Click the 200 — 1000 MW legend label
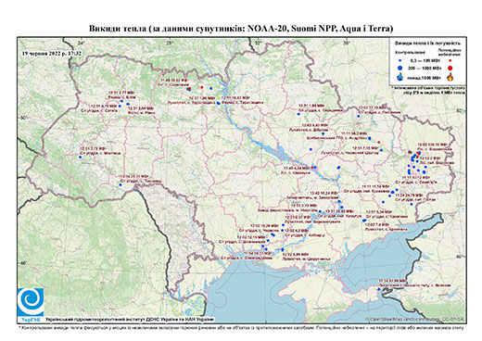Image resolution: width=482 pixels, height=341 pixels. pos(425,69)
